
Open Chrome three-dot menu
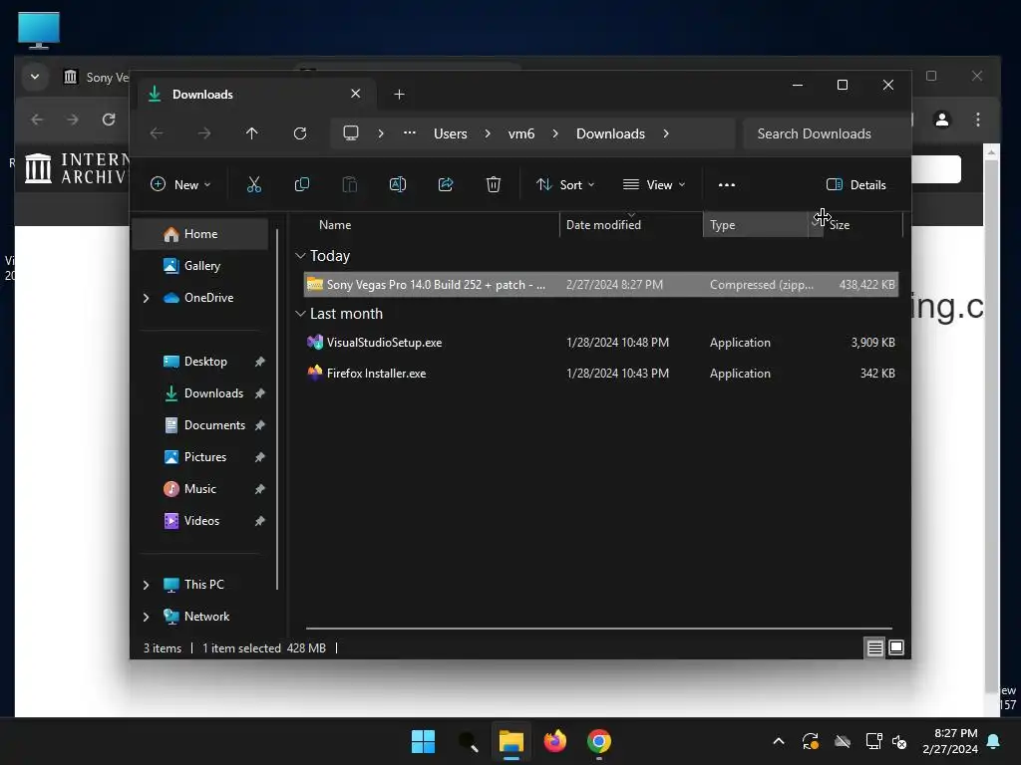point(978,120)
